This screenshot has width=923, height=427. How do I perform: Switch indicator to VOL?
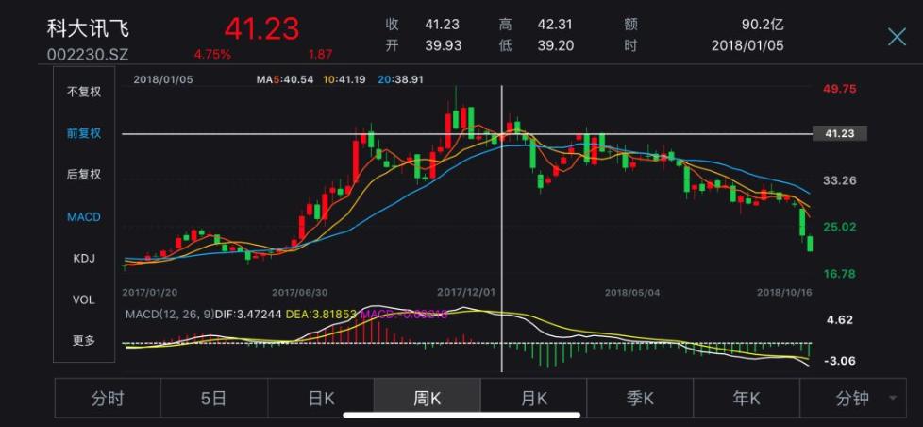pos(83,299)
